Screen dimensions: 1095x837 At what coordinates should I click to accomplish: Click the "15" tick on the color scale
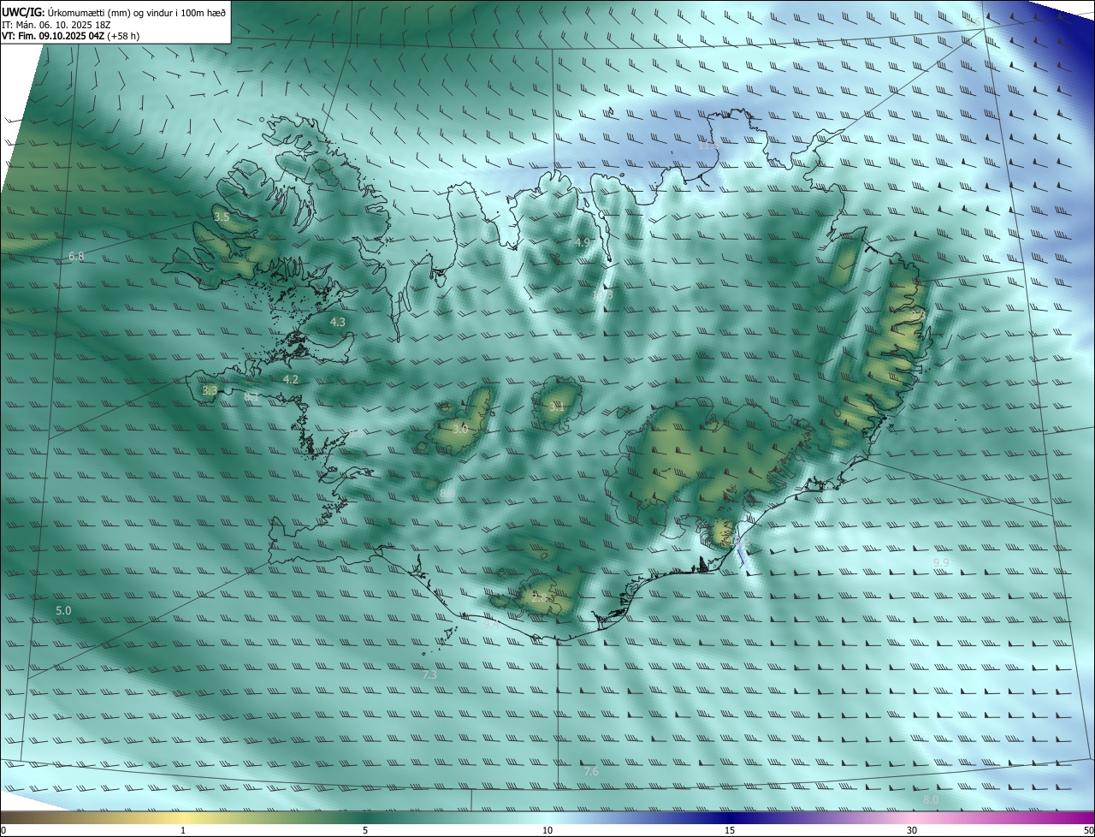(730, 830)
